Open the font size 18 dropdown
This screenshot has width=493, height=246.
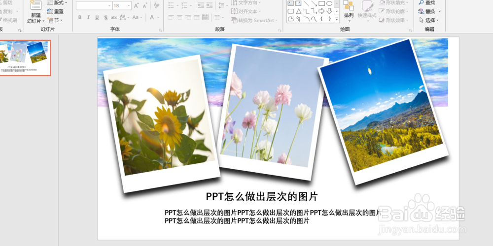(122, 5)
